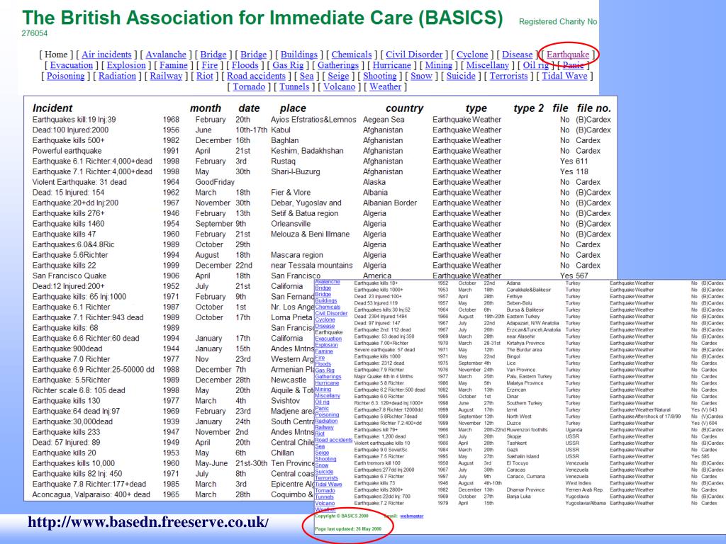Open the Terrorists link in top navigation
The height and width of the screenshot is (544, 726).
[x=508, y=76]
